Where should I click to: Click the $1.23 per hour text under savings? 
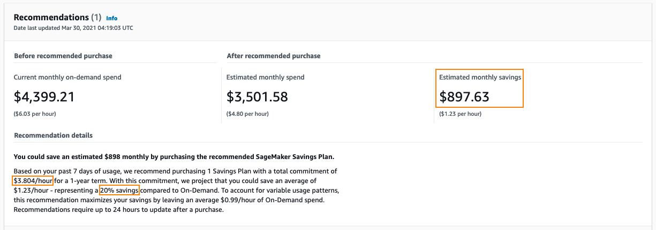click(460, 114)
